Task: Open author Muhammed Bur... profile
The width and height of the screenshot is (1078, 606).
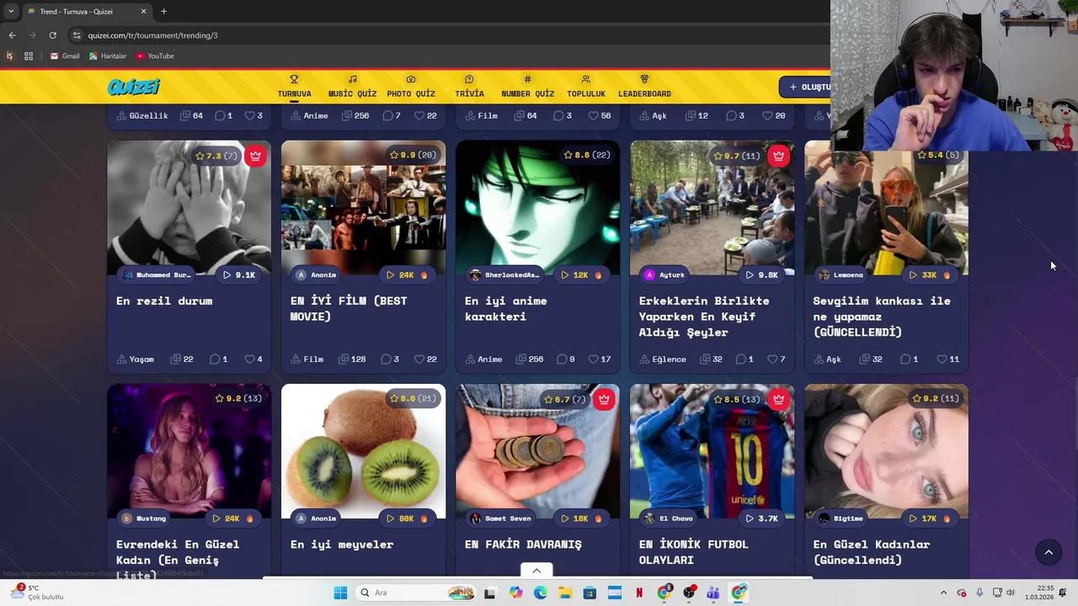Action: 157,275
